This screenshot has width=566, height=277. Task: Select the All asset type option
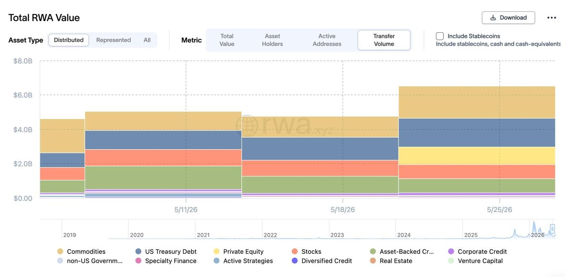(x=147, y=40)
